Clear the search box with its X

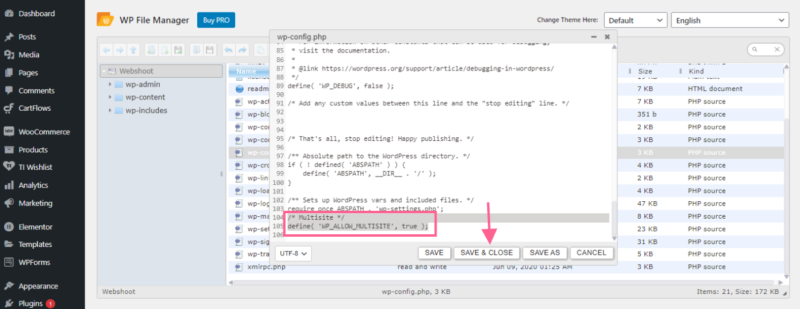(778, 50)
